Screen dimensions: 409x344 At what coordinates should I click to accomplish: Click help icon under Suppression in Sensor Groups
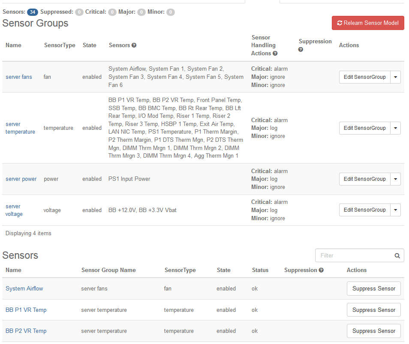[301, 50]
